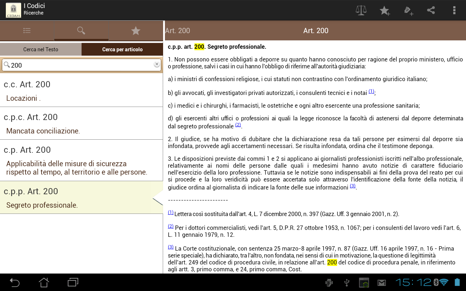Tap the left 'Art. 200' header label

(178, 31)
